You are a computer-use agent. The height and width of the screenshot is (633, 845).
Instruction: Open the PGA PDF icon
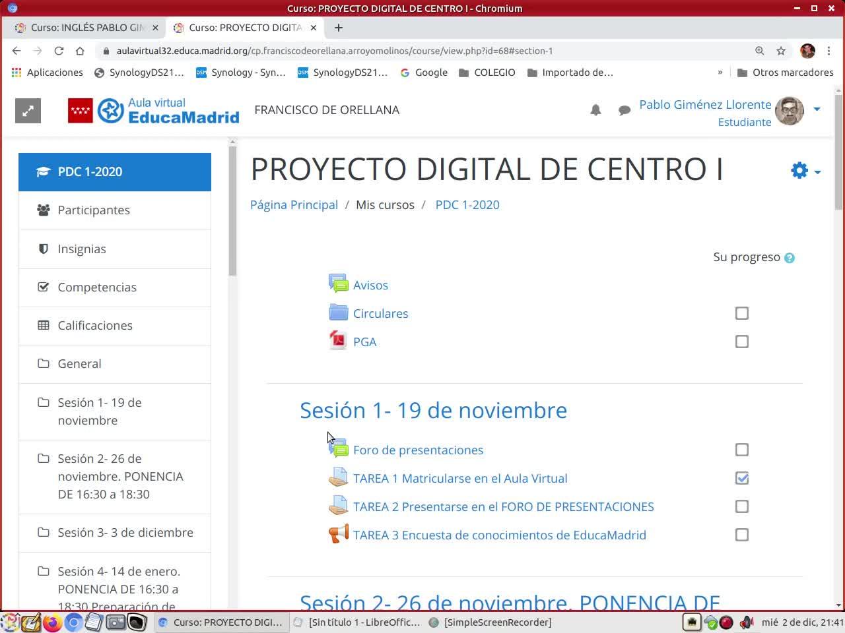pos(338,340)
